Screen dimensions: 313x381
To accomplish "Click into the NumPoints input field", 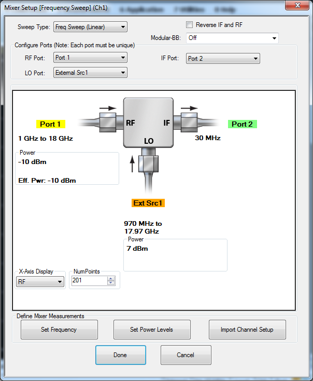I will [89, 281].
